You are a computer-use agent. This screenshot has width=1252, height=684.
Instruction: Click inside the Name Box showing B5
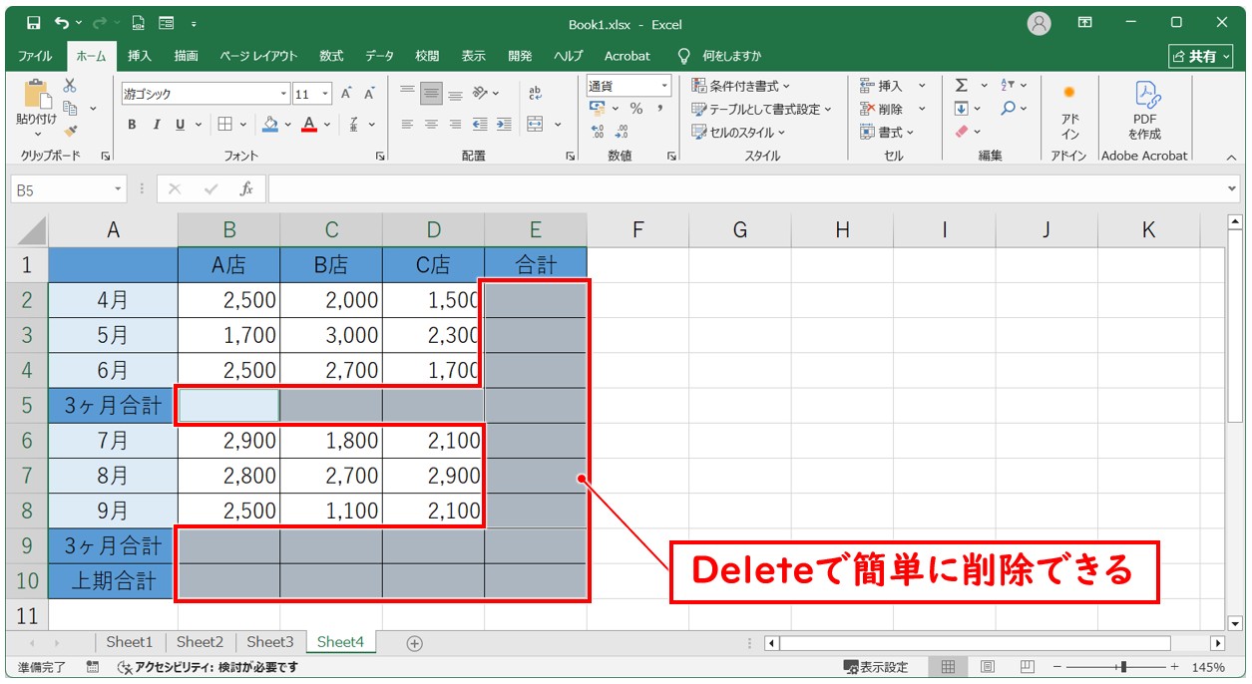(x=60, y=189)
